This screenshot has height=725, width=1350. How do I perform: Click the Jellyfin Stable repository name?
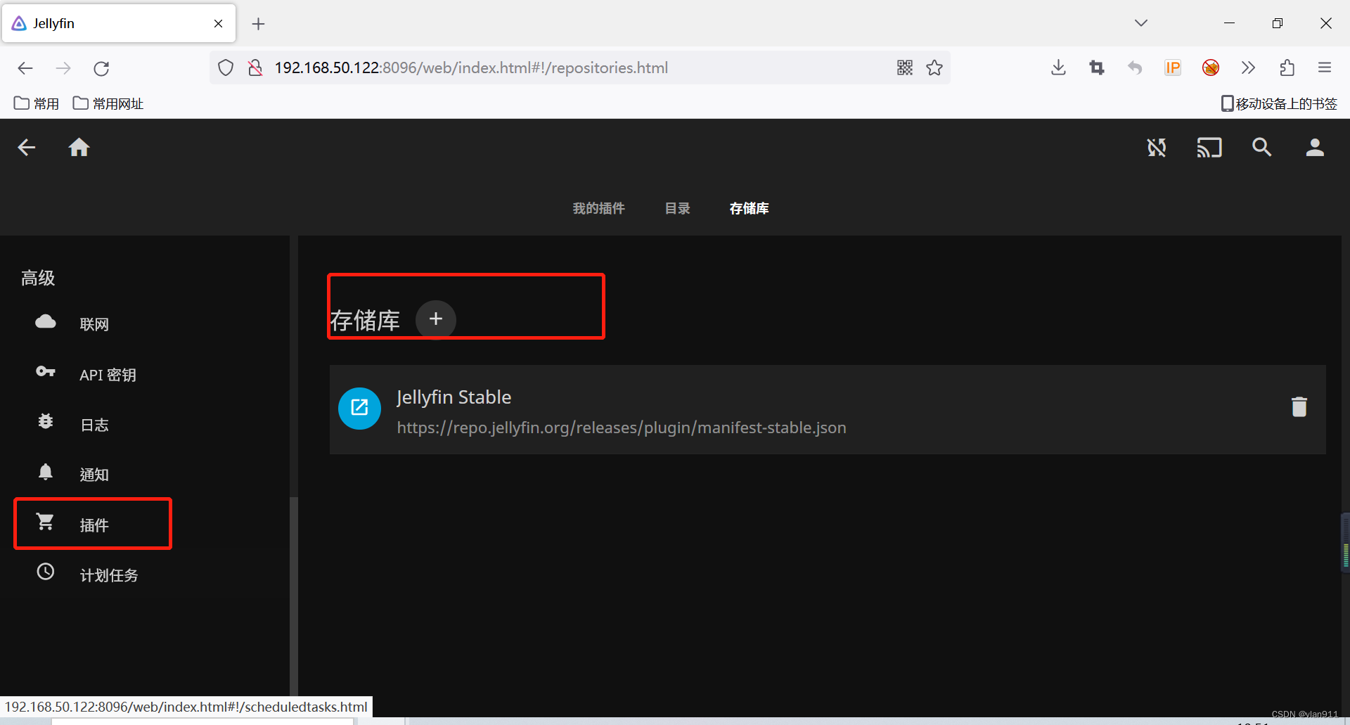click(x=454, y=397)
